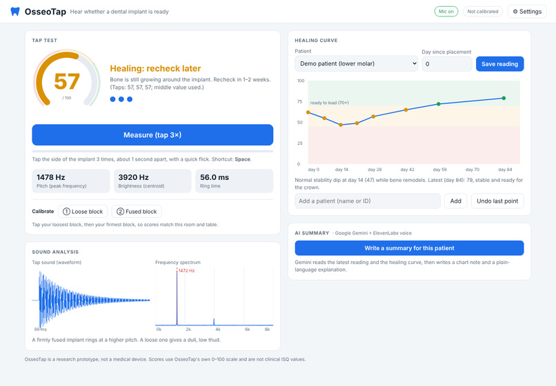Select the second blue tap indicator dot
This screenshot has width=556, height=386.
[x=121, y=99]
